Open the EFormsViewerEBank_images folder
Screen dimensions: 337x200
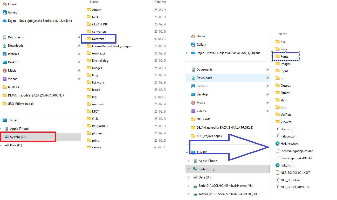[x=111, y=46]
